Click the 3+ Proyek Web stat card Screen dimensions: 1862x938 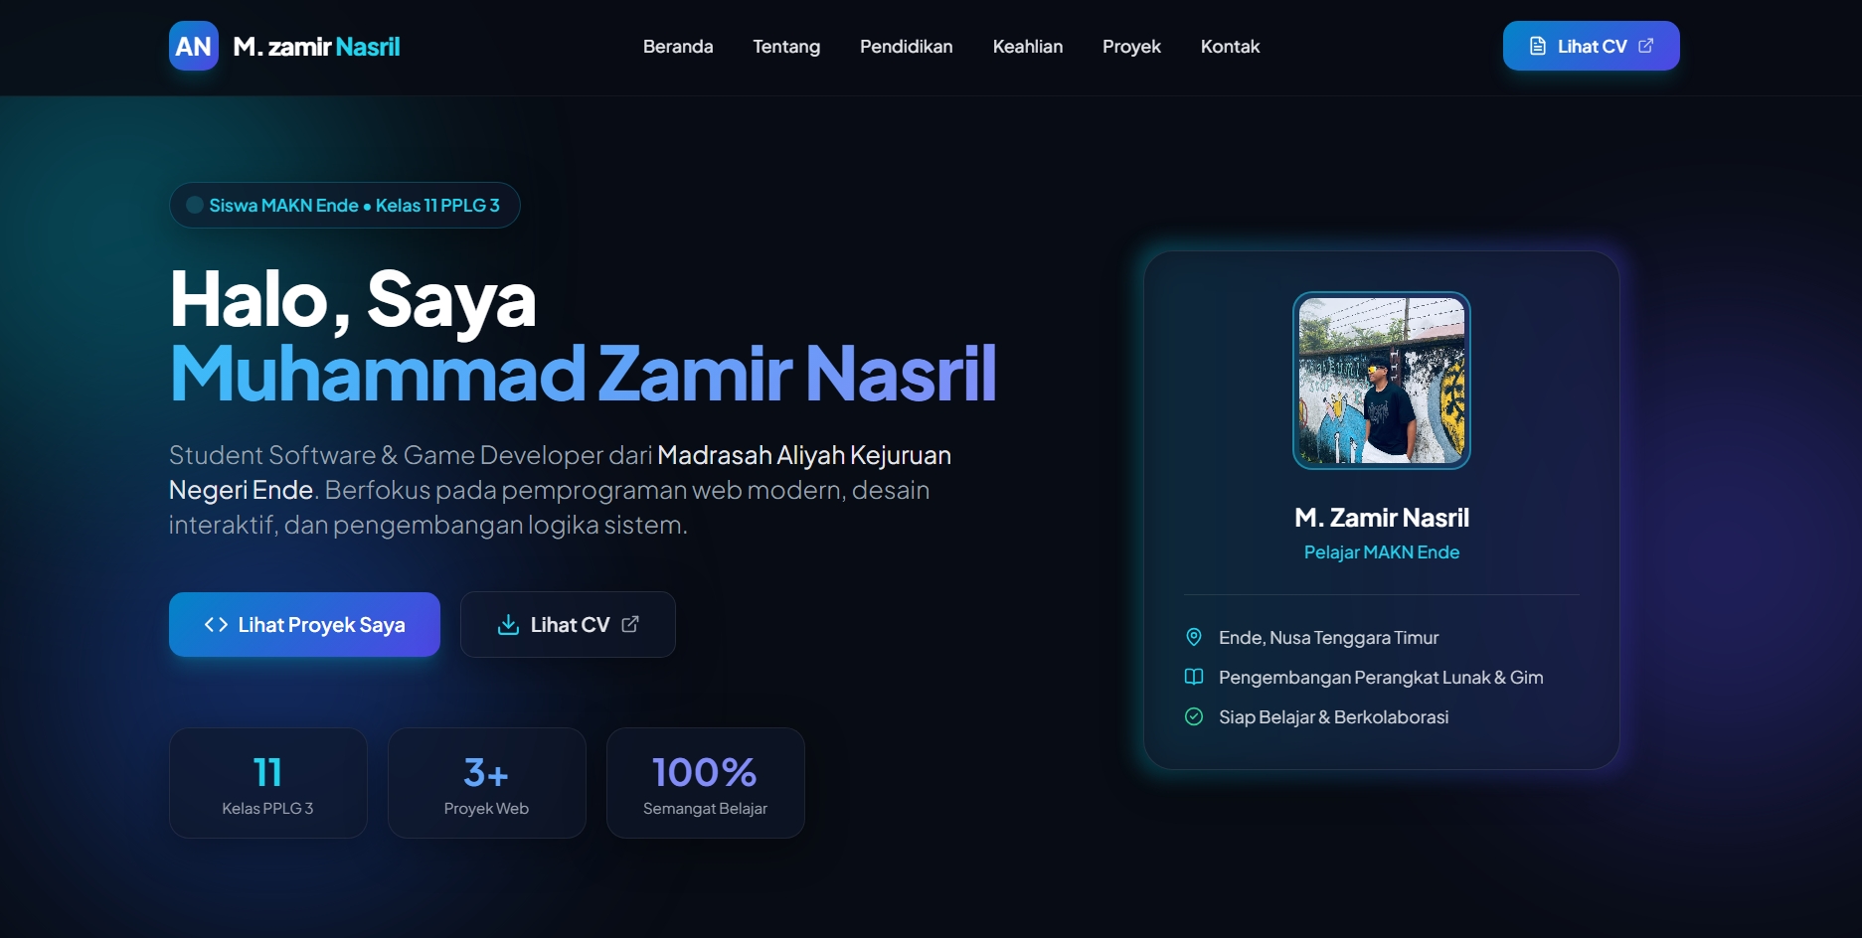(x=487, y=783)
